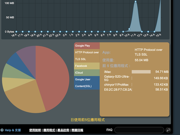Click the 0 Bytes axis label
This screenshot has width=180, height=135.
coord(9,32)
